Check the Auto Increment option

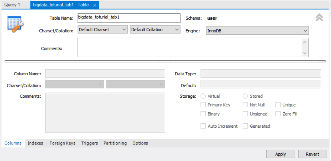coord(203,126)
